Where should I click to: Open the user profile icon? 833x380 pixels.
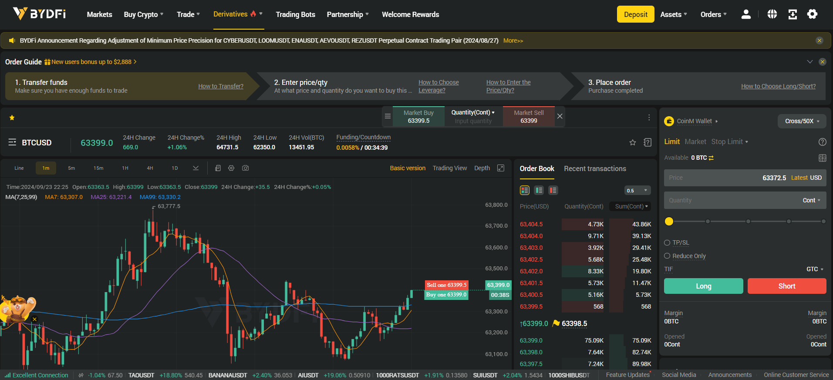(x=746, y=14)
